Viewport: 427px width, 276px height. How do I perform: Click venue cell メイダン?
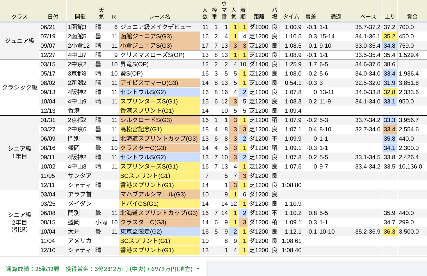click(x=80, y=204)
